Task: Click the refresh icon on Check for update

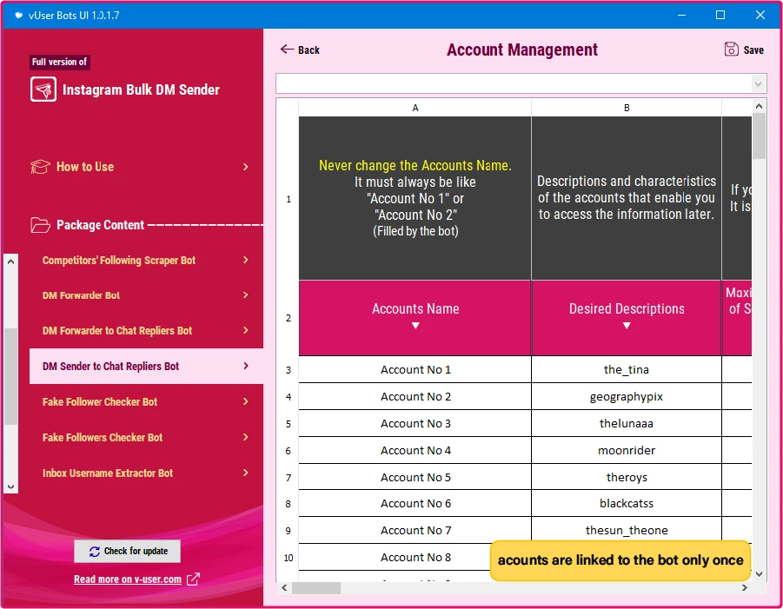Action: tap(95, 551)
